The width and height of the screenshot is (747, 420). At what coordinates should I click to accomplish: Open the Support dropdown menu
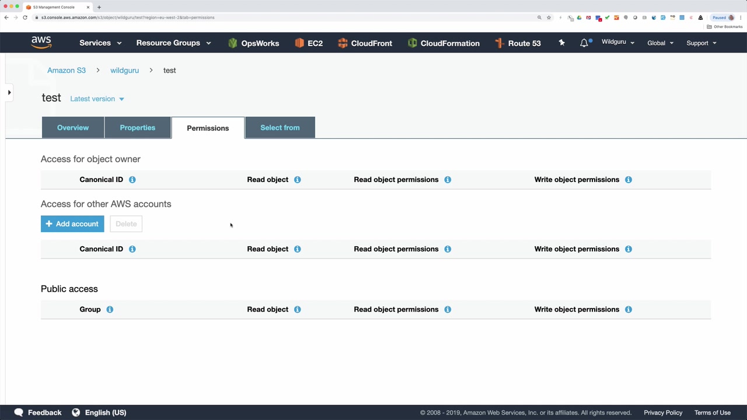point(701,43)
